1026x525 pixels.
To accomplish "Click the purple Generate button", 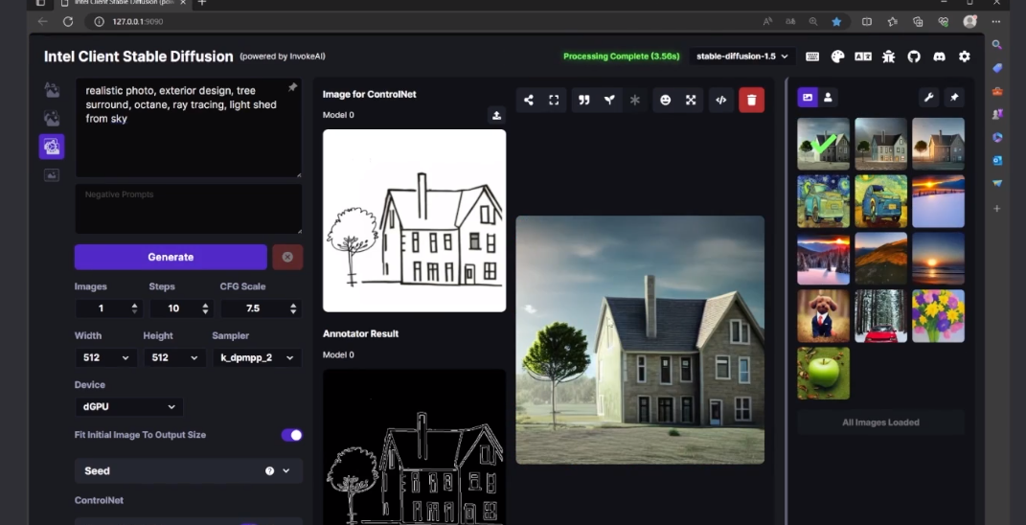I will (171, 257).
